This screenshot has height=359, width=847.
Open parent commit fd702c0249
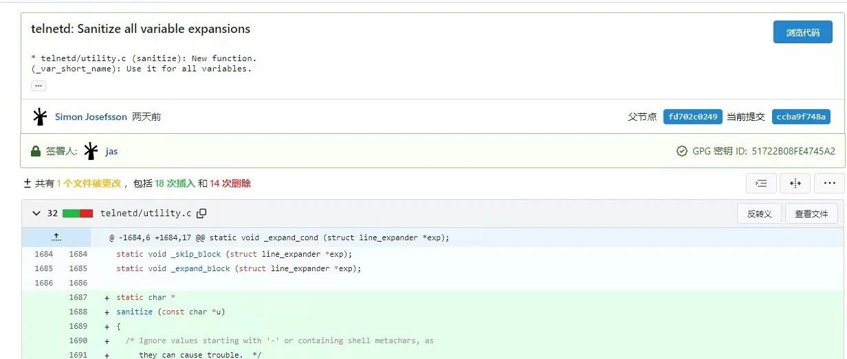click(x=693, y=117)
